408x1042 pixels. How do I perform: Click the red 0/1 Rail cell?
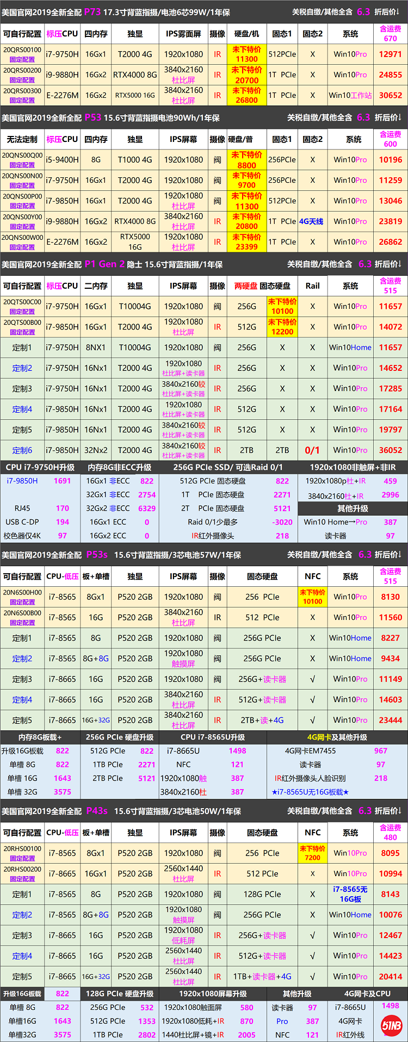312,450
